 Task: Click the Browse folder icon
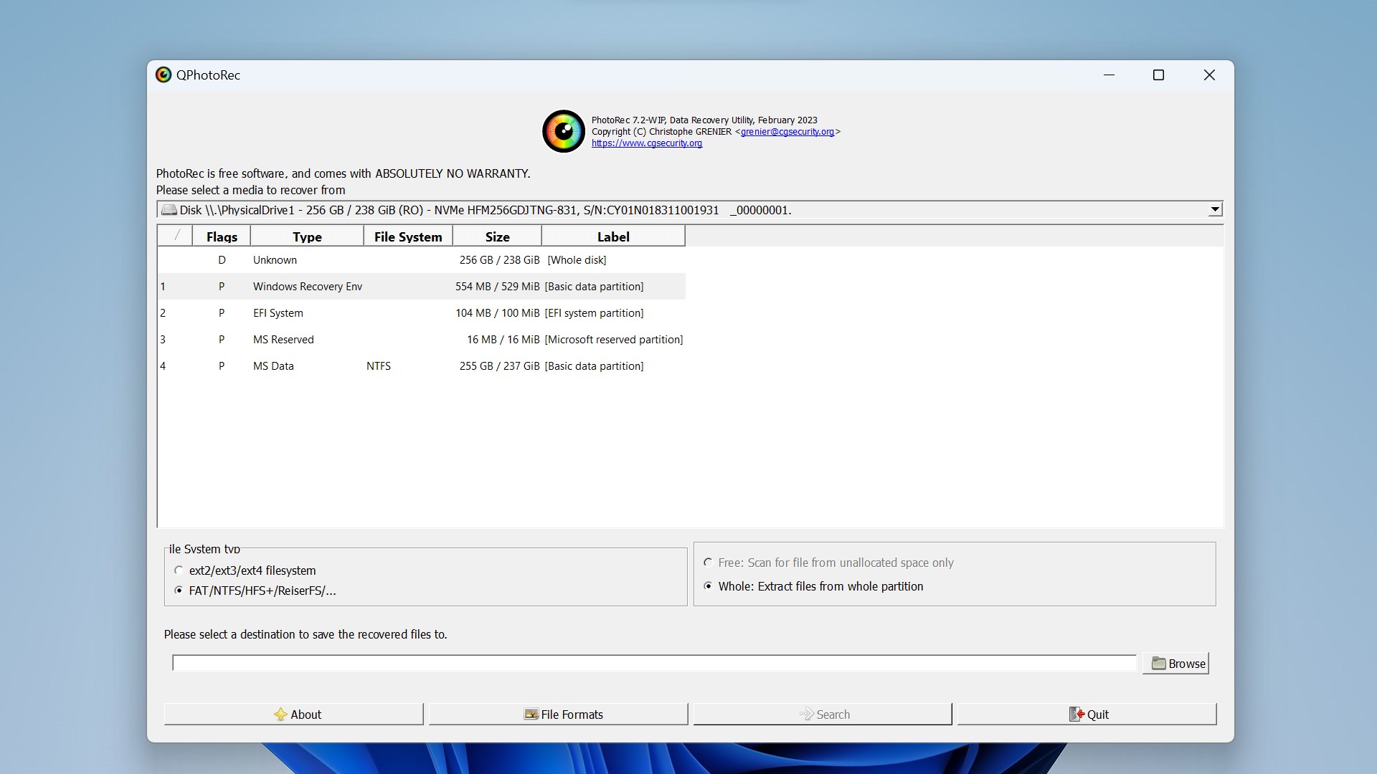coord(1158,662)
